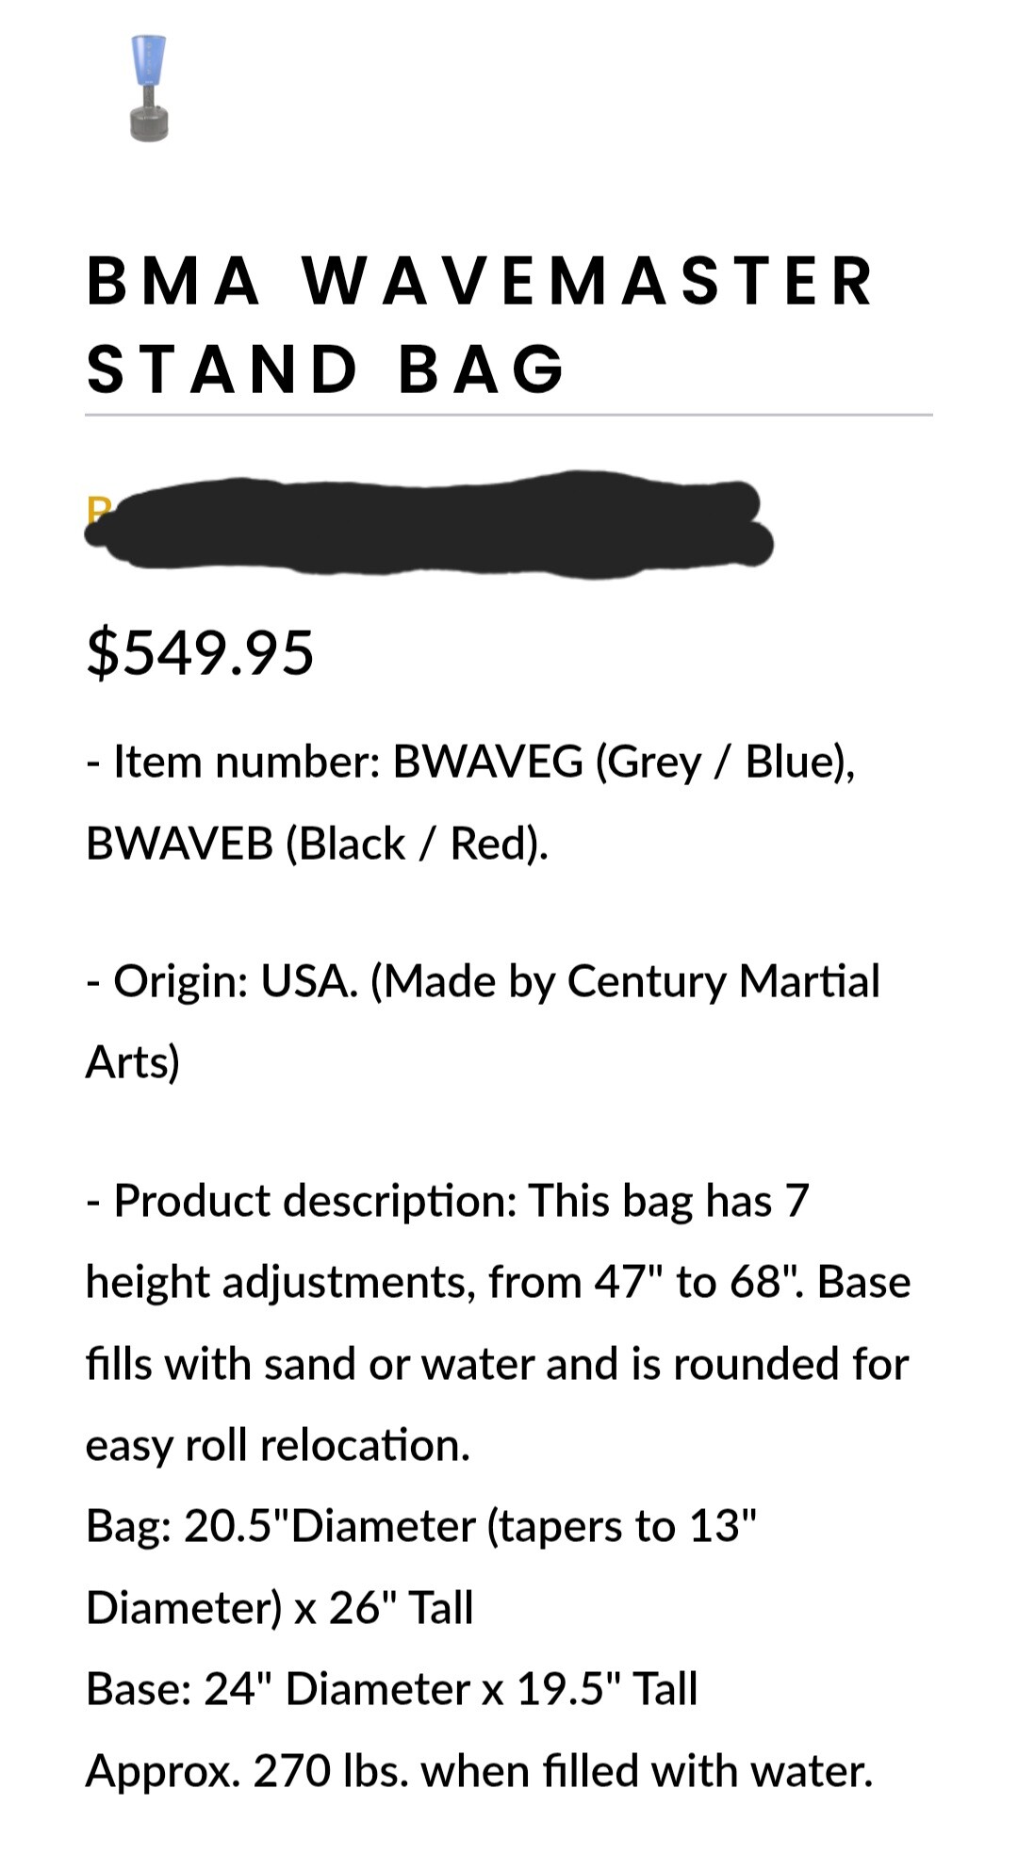Click the easy roll relocation line
1018x1854 pixels.
(278, 1445)
